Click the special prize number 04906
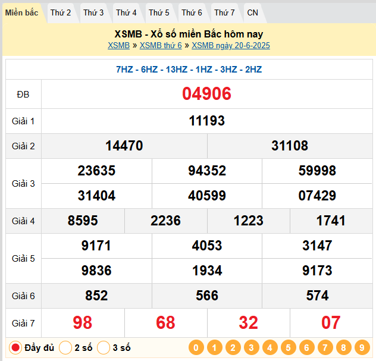 pyautogui.click(x=206, y=94)
